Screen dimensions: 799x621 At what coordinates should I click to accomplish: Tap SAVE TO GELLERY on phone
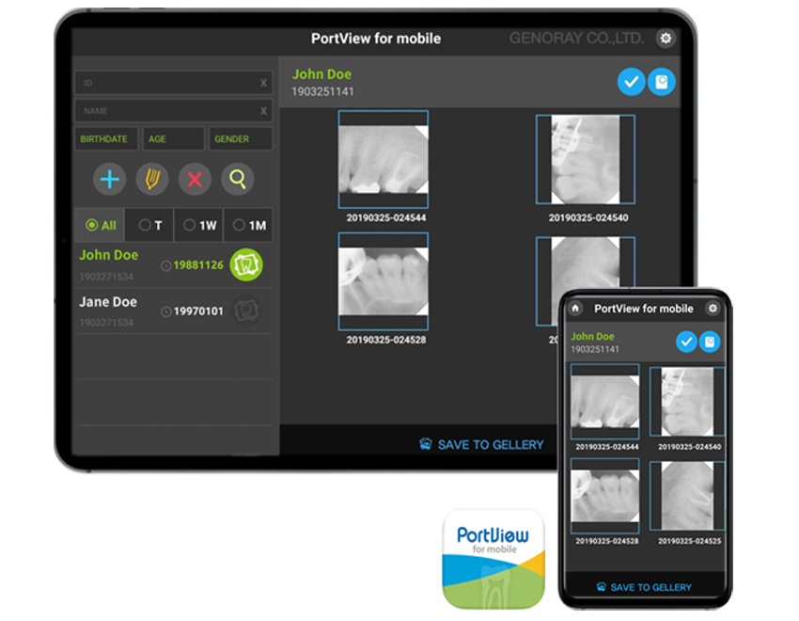pos(644,587)
